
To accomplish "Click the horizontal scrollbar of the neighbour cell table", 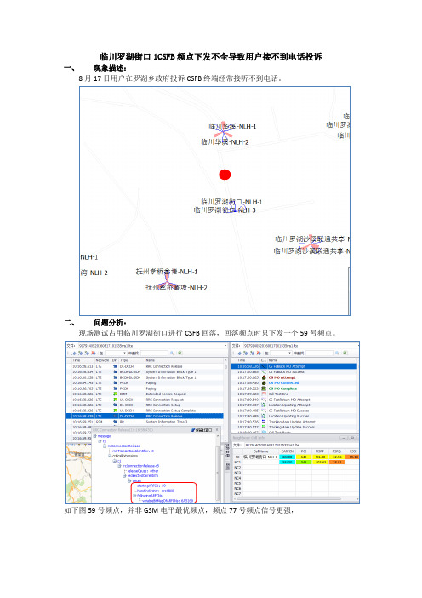I will tap(288, 499).
